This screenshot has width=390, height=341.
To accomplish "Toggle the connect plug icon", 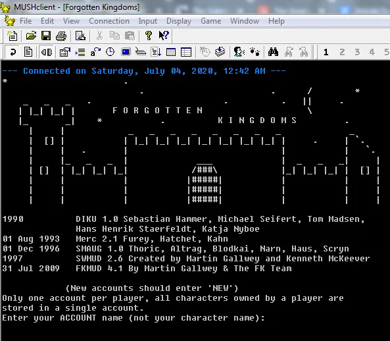I will [x=47, y=52].
